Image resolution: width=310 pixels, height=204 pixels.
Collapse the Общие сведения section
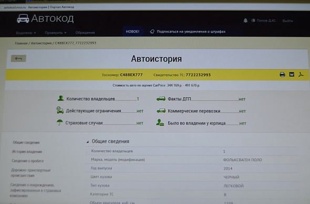88,142
